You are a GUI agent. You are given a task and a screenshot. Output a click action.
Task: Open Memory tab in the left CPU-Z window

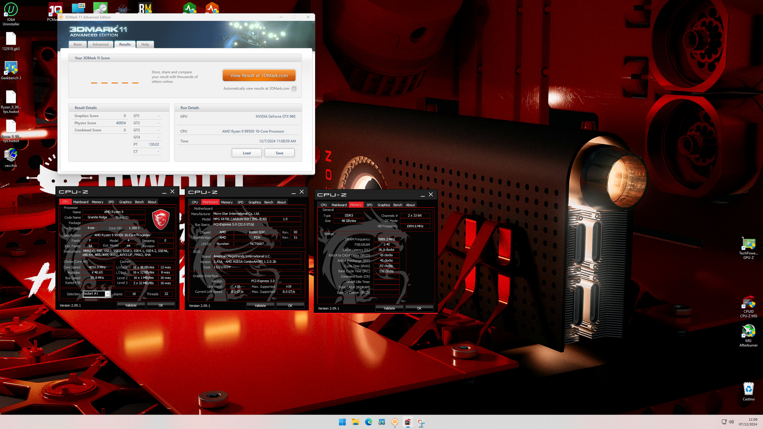97,202
